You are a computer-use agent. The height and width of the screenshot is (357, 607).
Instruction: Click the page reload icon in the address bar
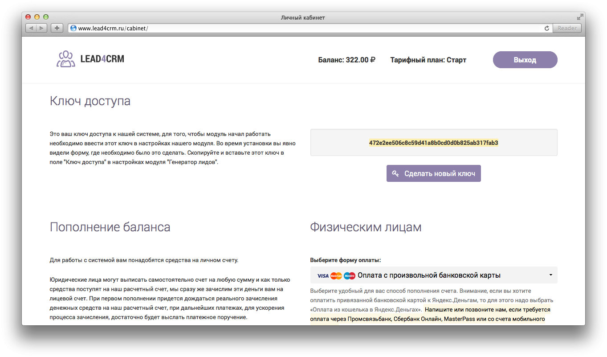tap(546, 28)
